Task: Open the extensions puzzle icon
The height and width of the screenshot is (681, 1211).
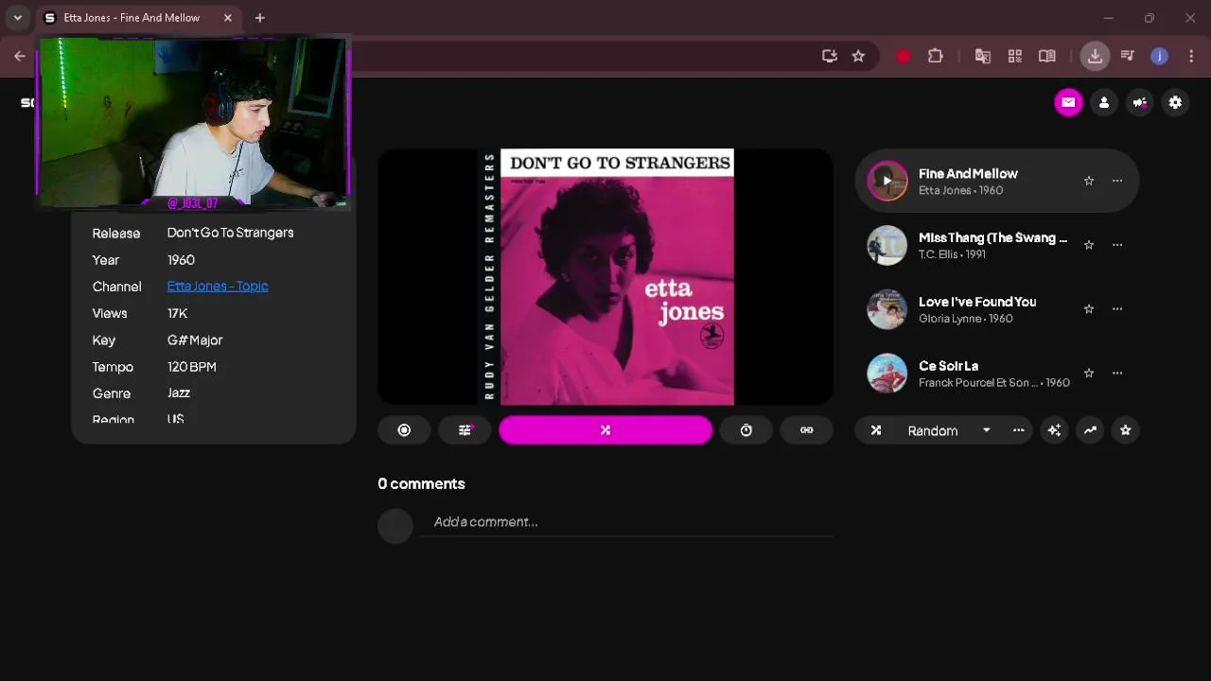Action: tap(936, 57)
